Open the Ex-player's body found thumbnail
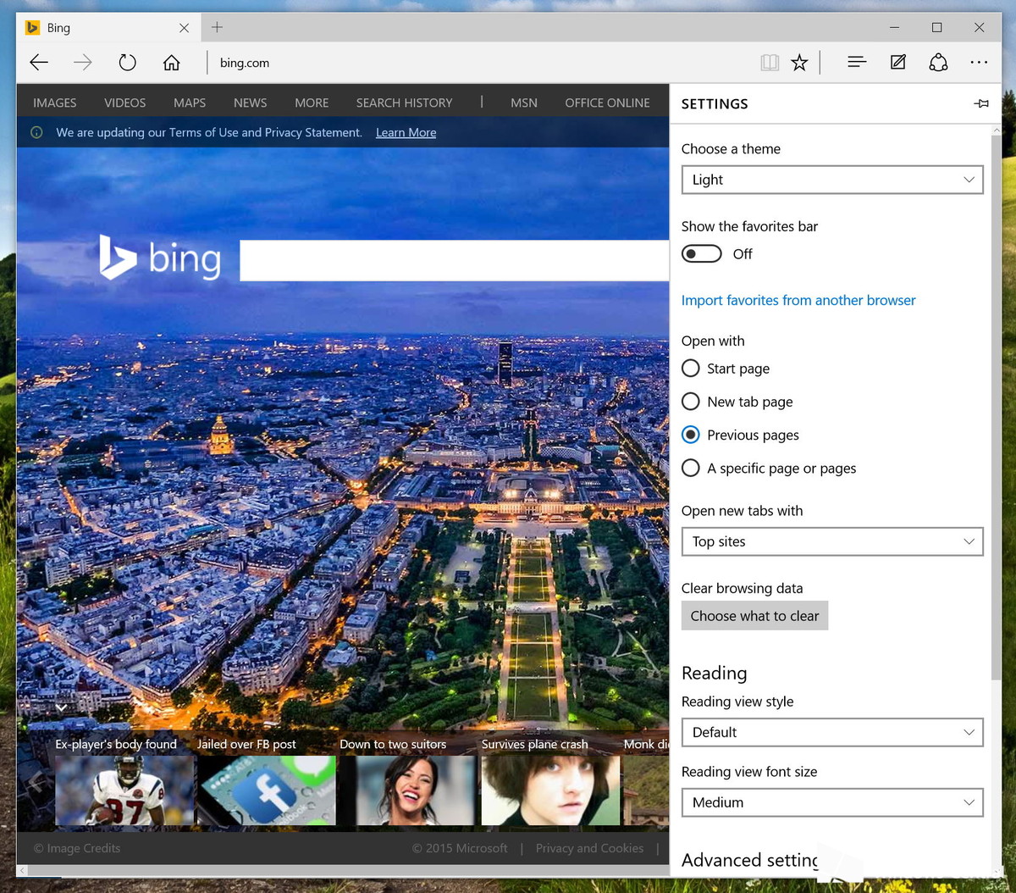This screenshot has width=1016, height=893. pyautogui.click(x=124, y=790)
